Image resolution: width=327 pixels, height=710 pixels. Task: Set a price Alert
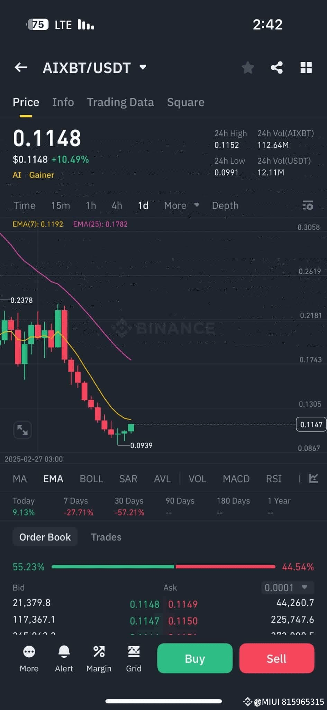coord(64,658)
